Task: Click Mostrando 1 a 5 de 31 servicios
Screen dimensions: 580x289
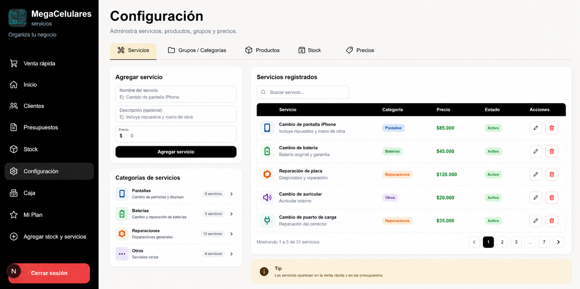Action: click(288, 242)
